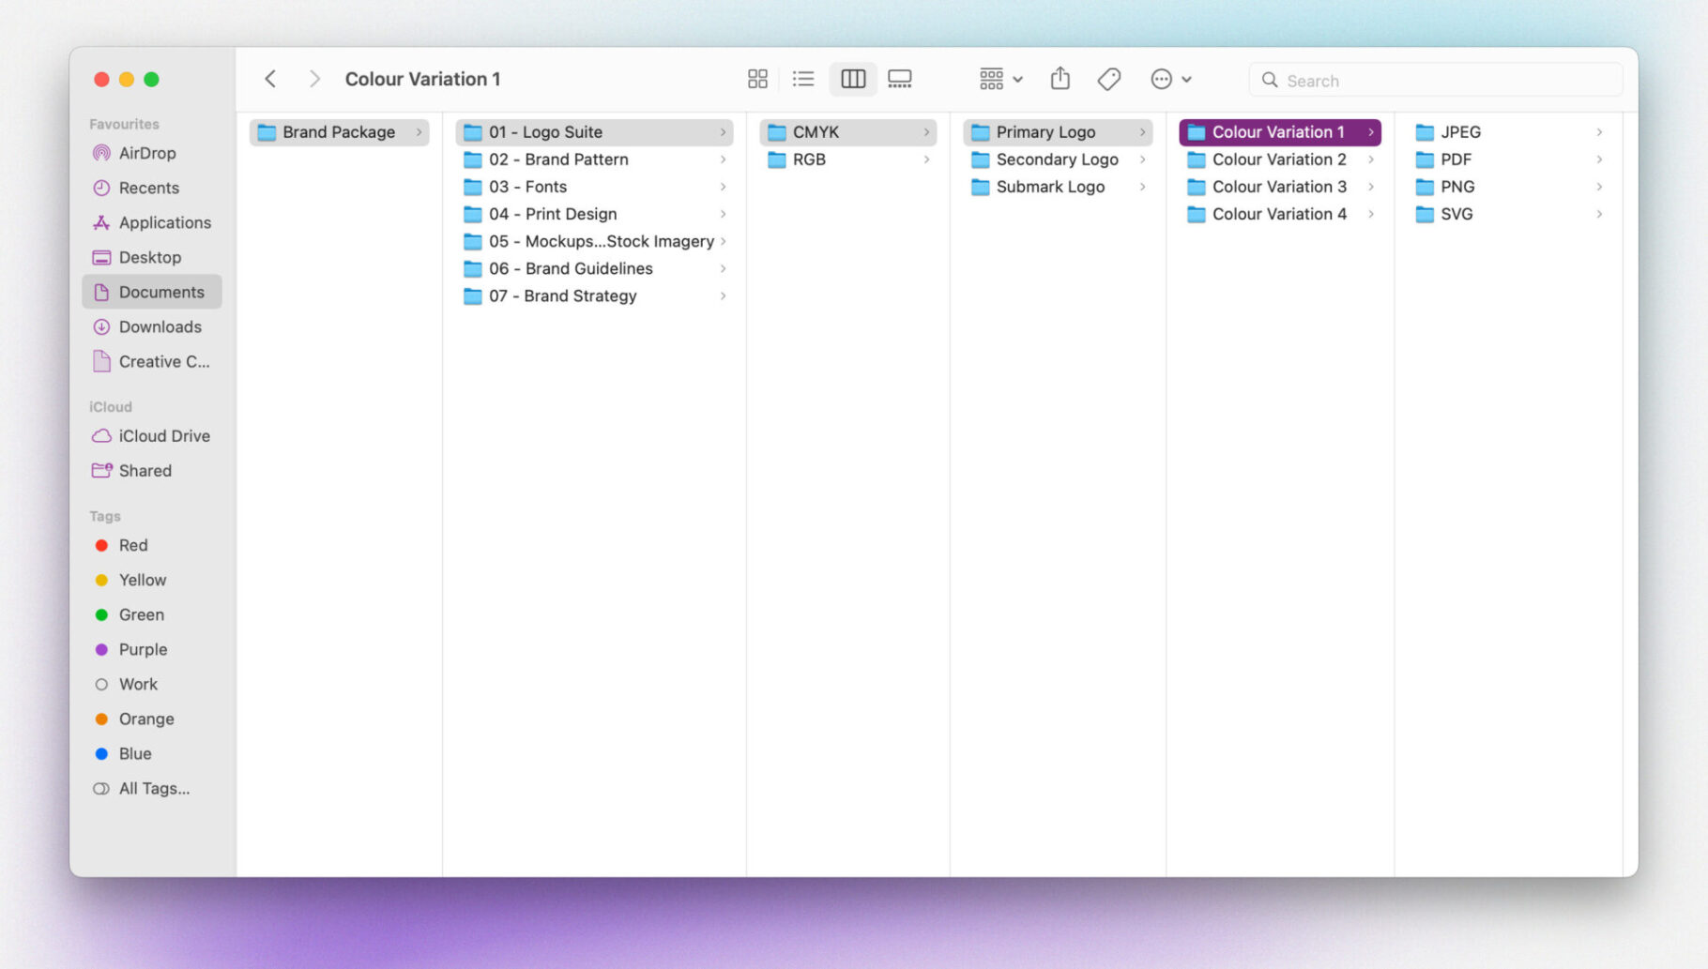Open AirDrop in the sidebar
The width and height of the screenshot is (1708, 969).
(x=152, y=153)
